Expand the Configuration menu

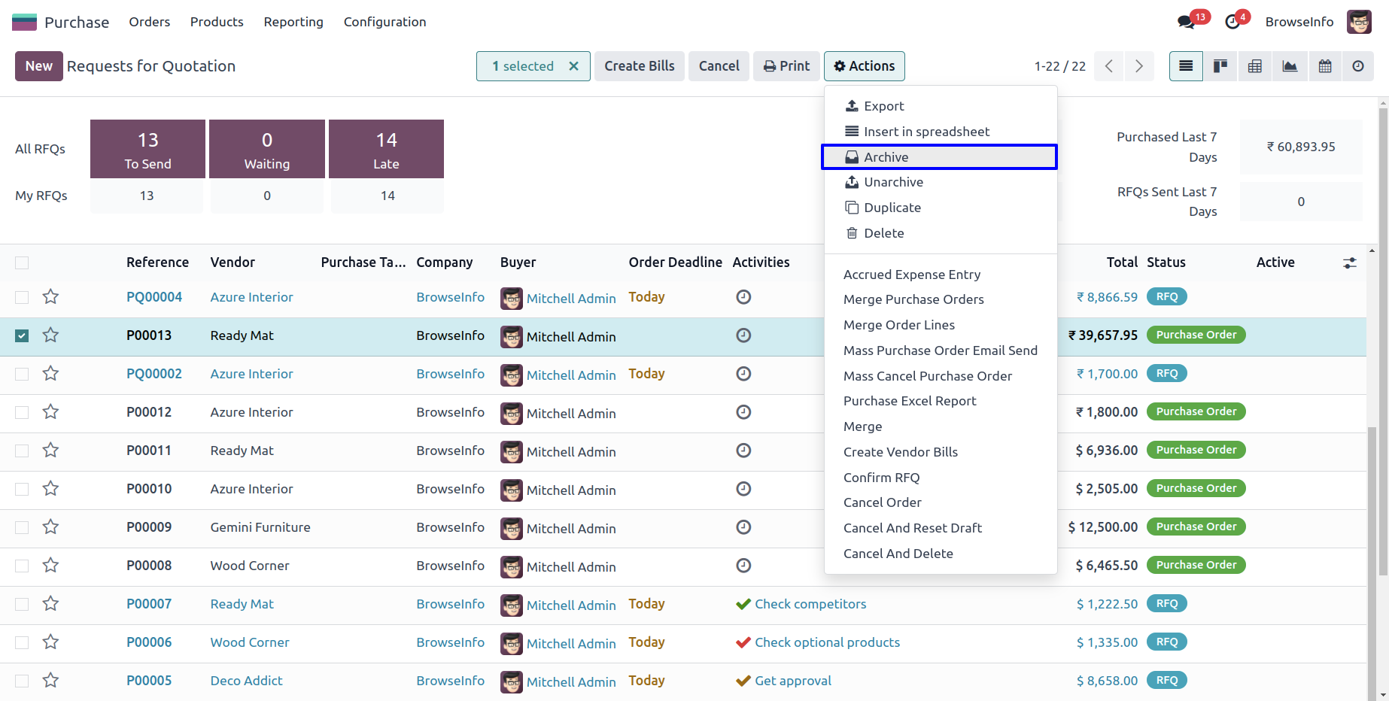point(384,22)
